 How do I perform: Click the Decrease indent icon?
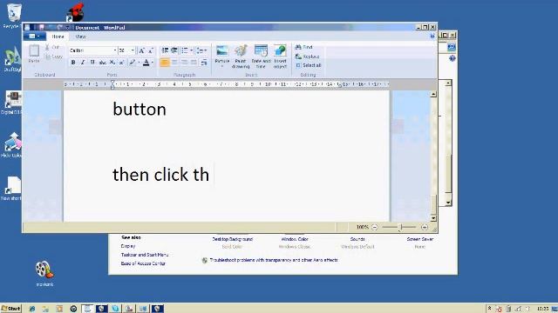165,50
